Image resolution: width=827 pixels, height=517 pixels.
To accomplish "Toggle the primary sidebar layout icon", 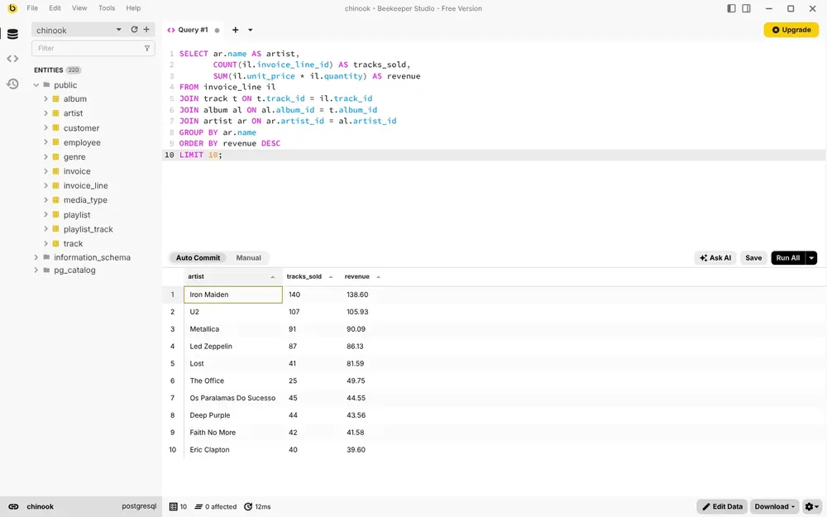I will coord(731,8).
